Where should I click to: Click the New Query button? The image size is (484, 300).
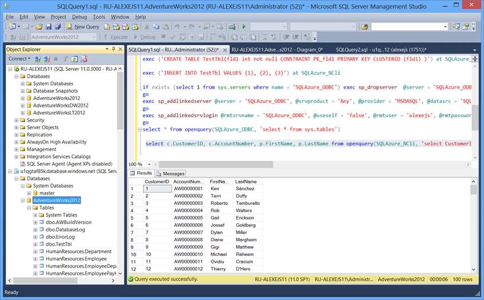[83, 27]
